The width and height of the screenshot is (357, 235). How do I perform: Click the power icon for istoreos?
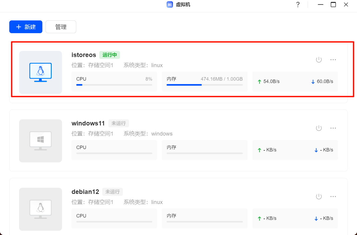coord(319,60)
